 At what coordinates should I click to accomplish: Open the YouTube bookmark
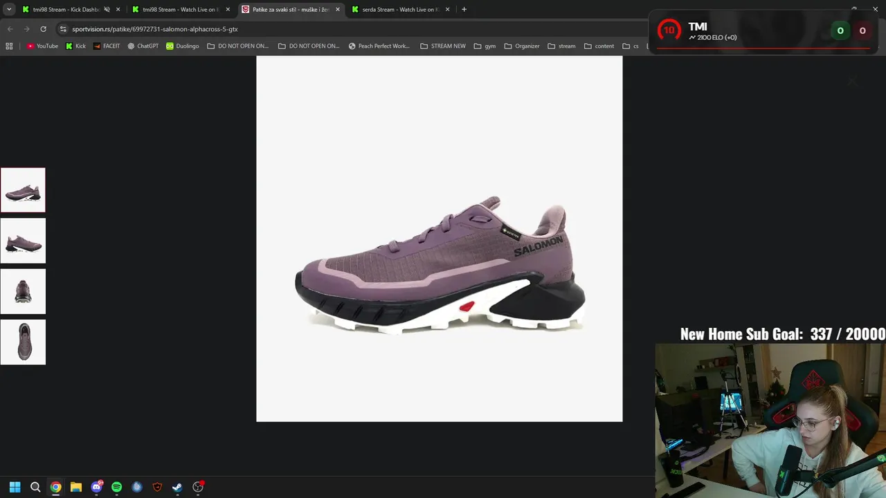[x=42, y=46]
